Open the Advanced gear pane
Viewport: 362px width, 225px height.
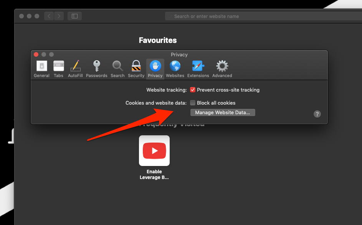(x=222, y=69)
